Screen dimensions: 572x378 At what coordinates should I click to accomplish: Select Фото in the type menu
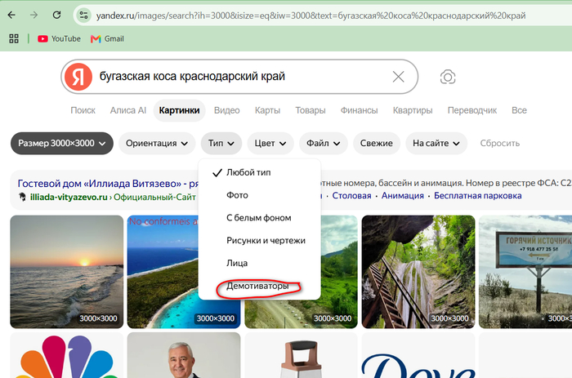point(259,195)
